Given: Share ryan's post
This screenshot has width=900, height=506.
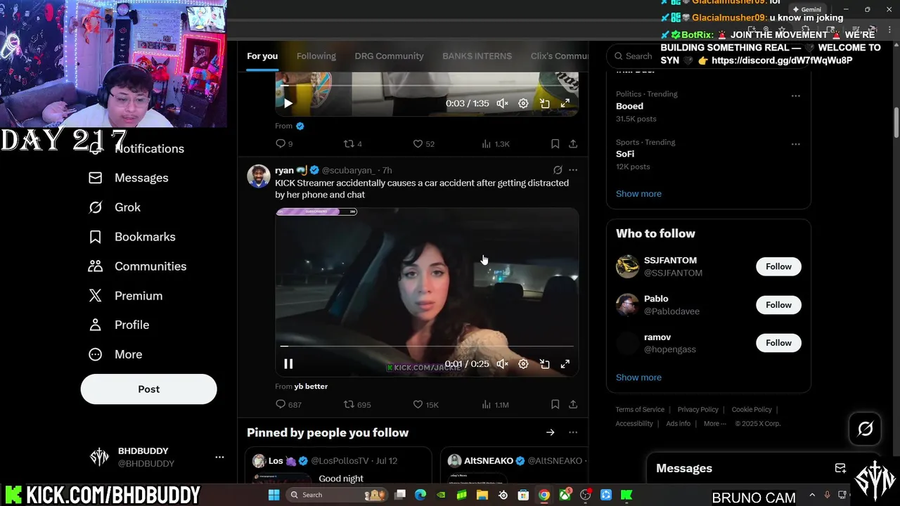Looking at the screenshot, I should click(573, 404).
